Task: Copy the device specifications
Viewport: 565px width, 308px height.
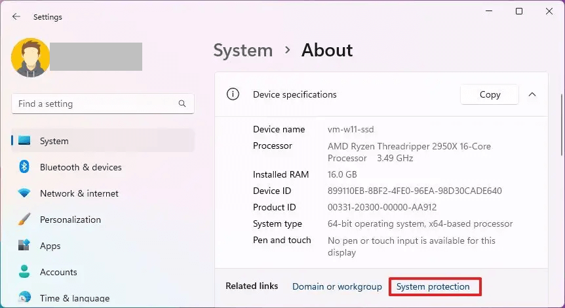Action: tap(490, 94)
